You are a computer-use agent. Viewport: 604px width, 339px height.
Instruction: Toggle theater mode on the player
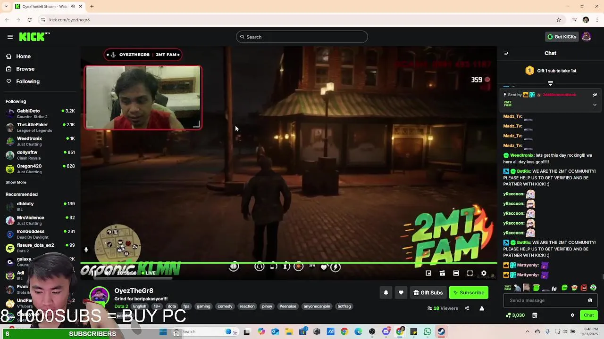click(x=456, y=273)
